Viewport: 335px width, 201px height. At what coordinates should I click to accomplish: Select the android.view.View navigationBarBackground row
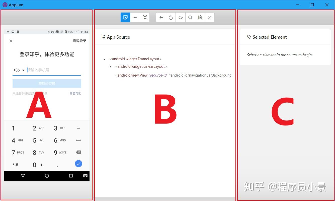click(173, 75)
